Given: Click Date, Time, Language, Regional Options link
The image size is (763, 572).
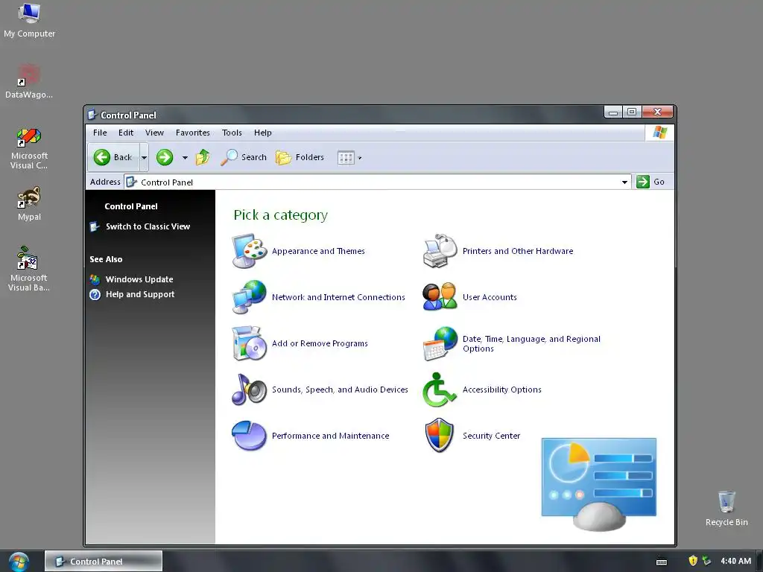Looking at the screenshot, I should [531, 344].
